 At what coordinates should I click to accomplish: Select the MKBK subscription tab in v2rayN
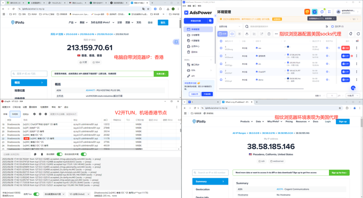(15, 114)
